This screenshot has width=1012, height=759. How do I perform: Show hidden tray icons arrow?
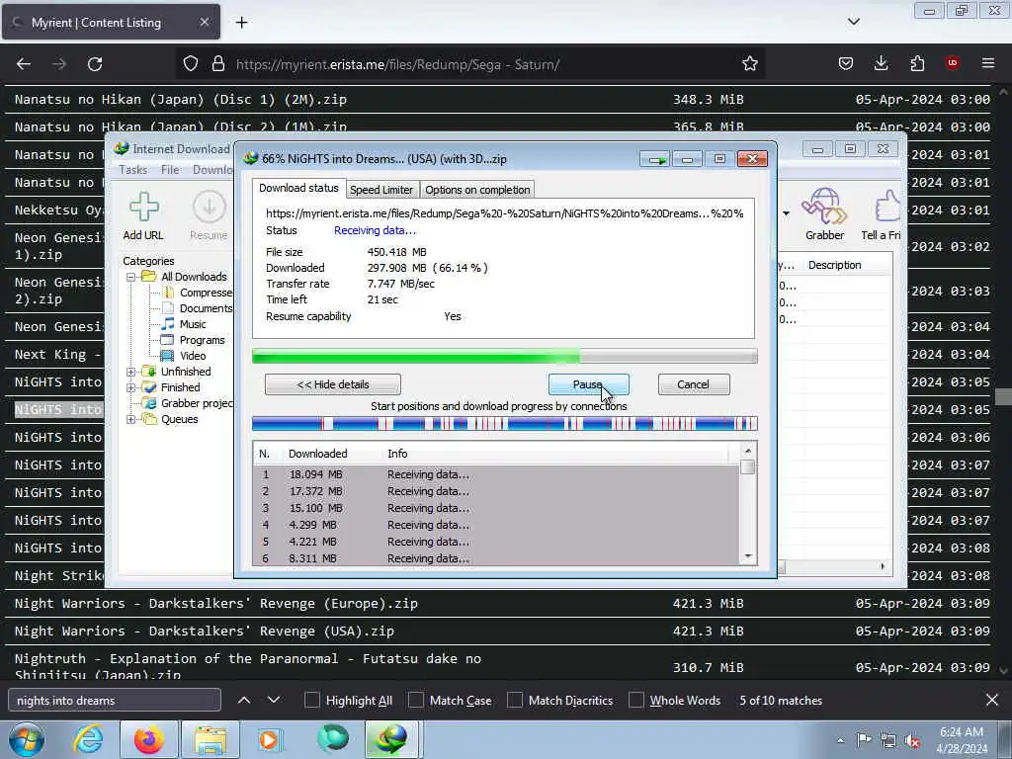[840, 741]
